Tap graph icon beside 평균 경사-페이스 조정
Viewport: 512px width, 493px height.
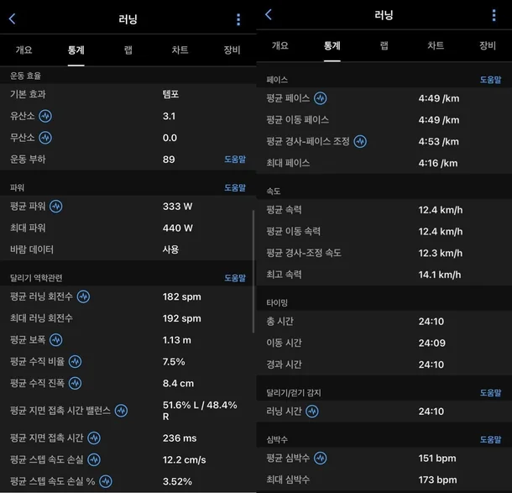pyautogui.click(x=360, y=141)
